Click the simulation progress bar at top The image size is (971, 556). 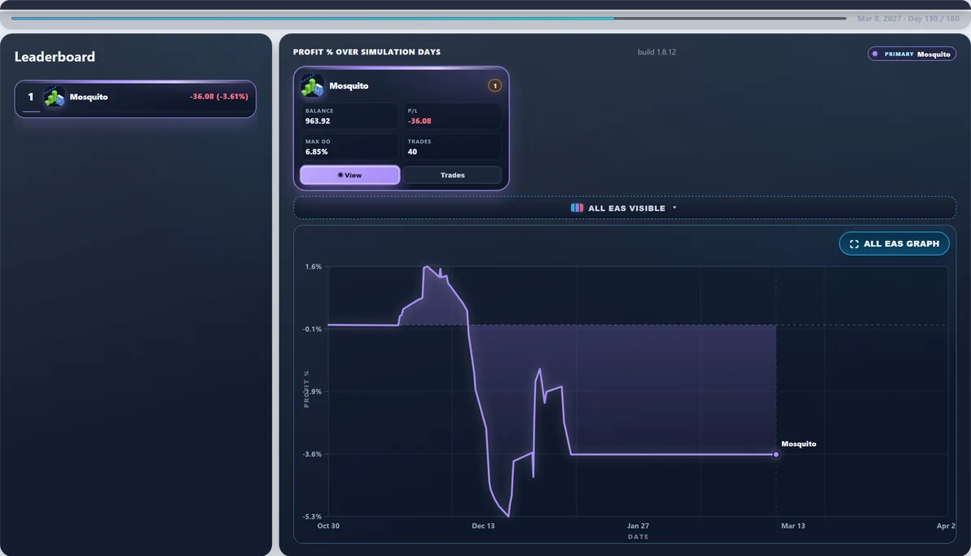click(428, 18)
